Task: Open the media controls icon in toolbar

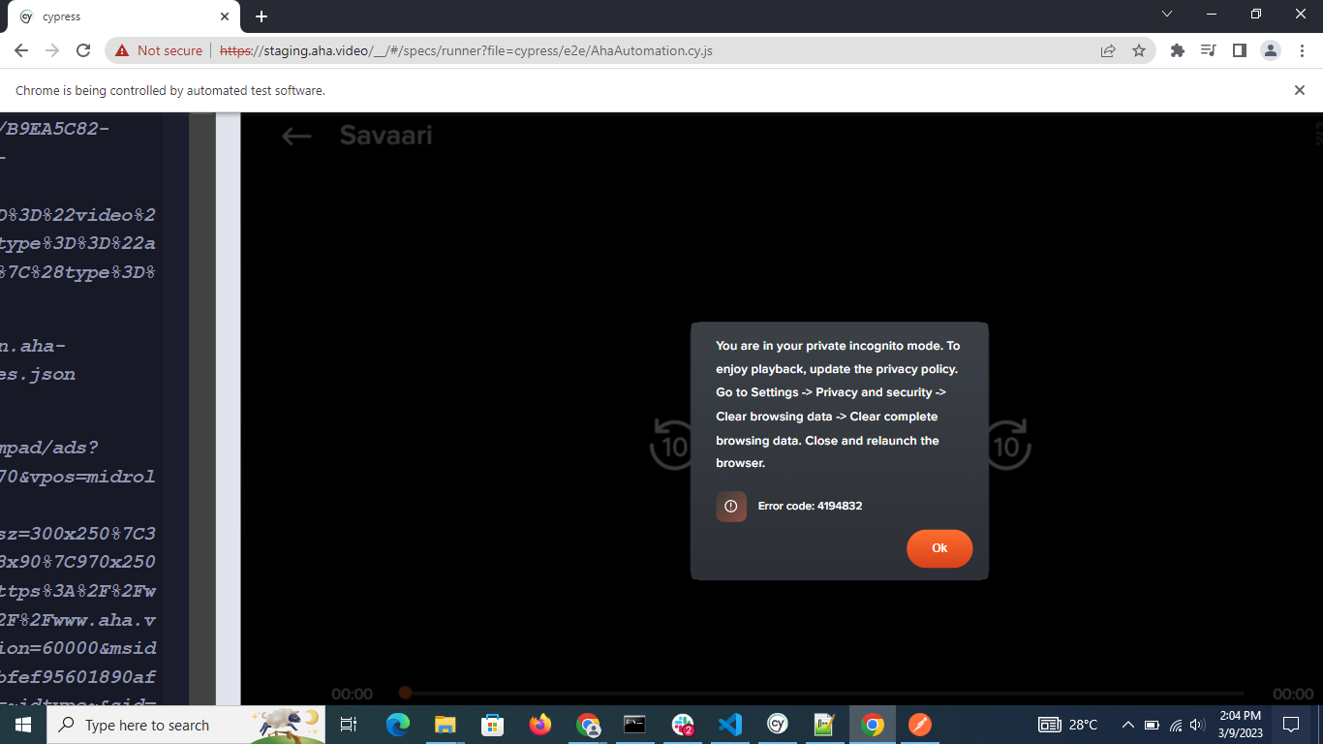Action: tap(1208, 50)
